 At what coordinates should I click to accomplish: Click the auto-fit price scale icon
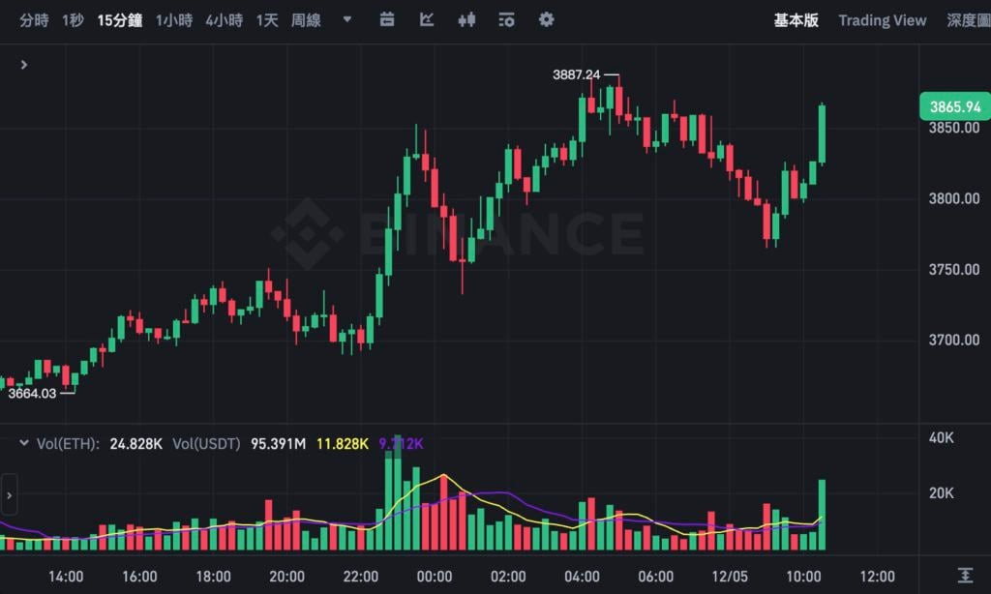(965, 575)
